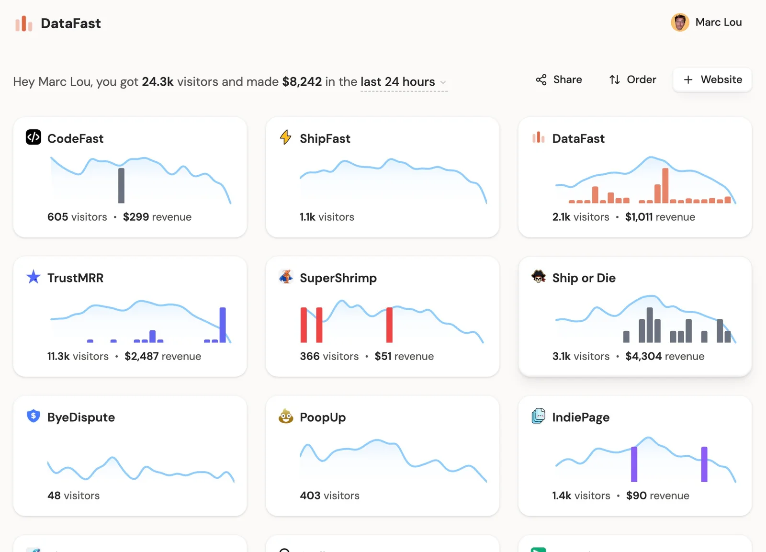The height and width of the screenshot is (552, 766).
Task: Click the 1.4k visitors text
Action: click(x=581, y=496)
